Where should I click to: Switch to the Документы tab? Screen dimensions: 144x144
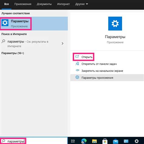[44, 4]
